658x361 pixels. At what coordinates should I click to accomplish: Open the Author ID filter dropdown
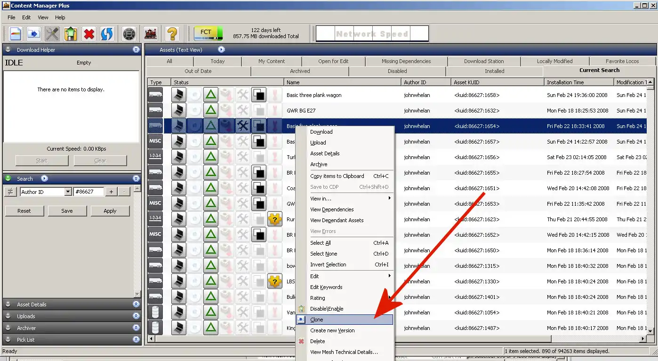coord(68,192)
